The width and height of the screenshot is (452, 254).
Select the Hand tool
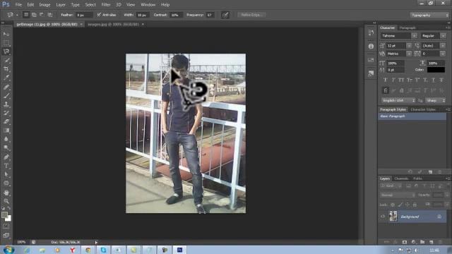click(6, 193)
